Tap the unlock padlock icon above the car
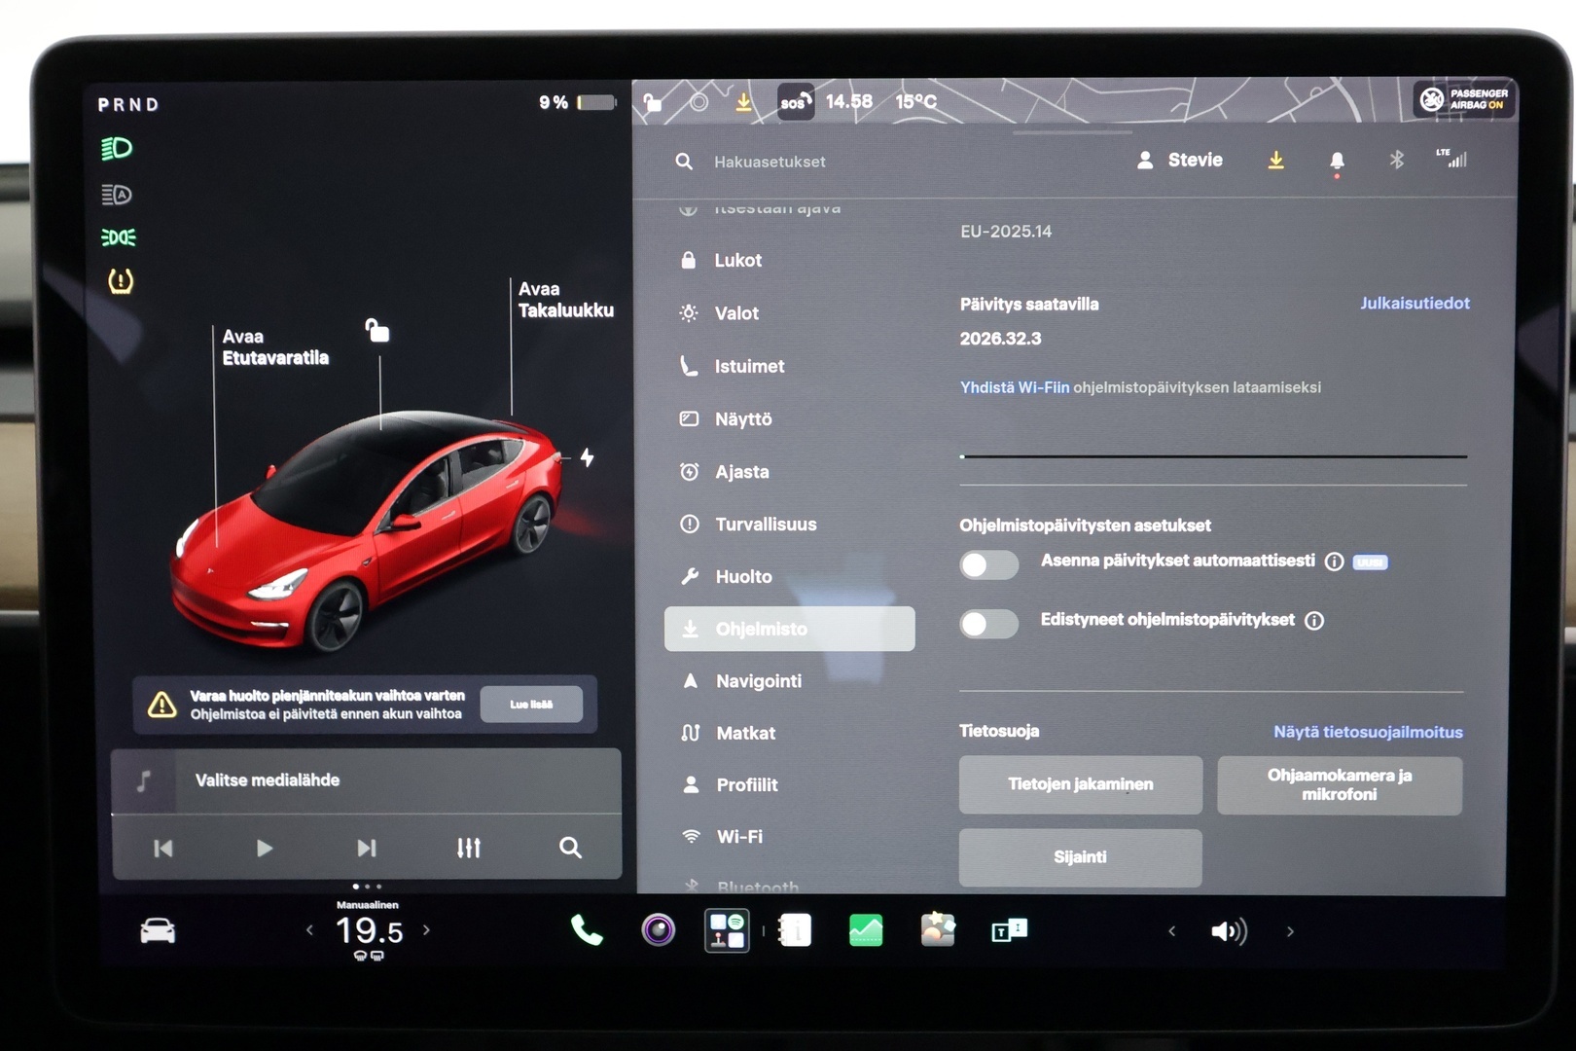1576x1051 pixels. [x=377, y=331]
